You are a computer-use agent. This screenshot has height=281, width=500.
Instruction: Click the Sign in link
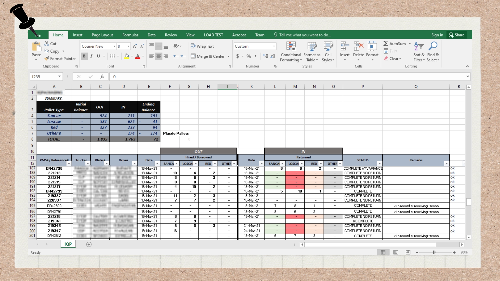point(437,35)
